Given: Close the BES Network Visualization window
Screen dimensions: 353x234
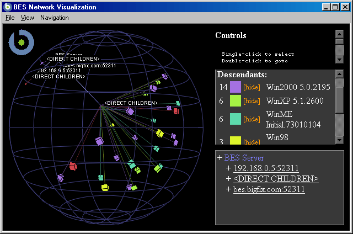Looking at the screenshot, I should click(x=345, y=7).
